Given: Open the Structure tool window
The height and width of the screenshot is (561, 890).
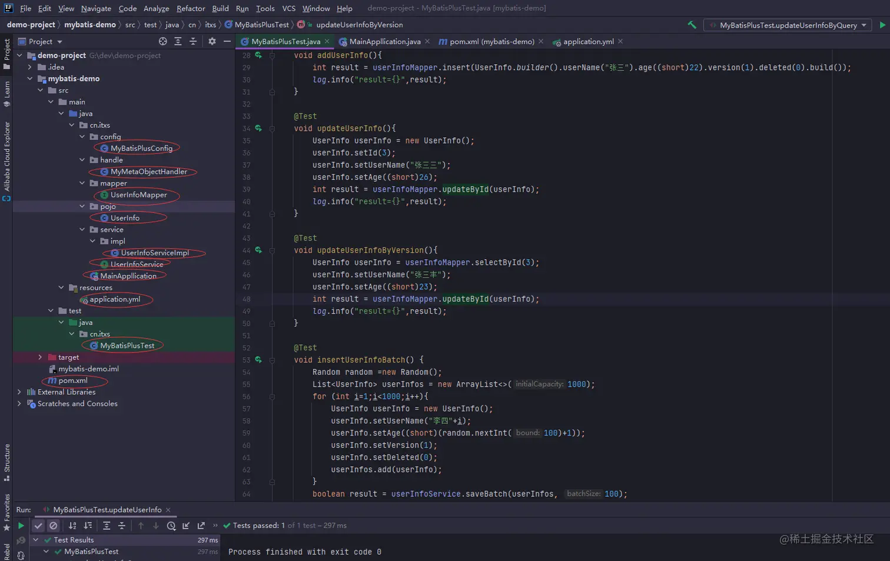Looking at the screenshot, I should [6, 462].
